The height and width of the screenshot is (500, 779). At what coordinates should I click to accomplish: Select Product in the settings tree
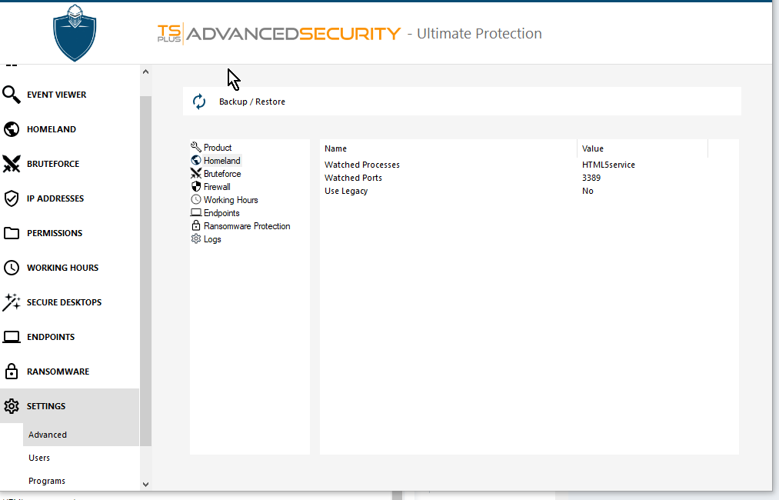point(217,148)
